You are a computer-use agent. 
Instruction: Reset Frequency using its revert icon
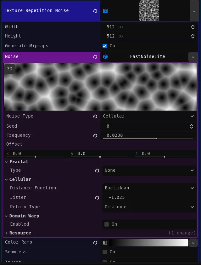point(95,135)
